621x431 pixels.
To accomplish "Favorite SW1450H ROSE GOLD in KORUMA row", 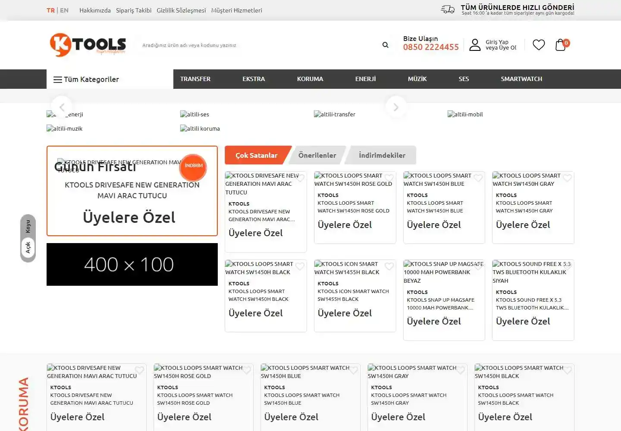I will click(247, 370).
